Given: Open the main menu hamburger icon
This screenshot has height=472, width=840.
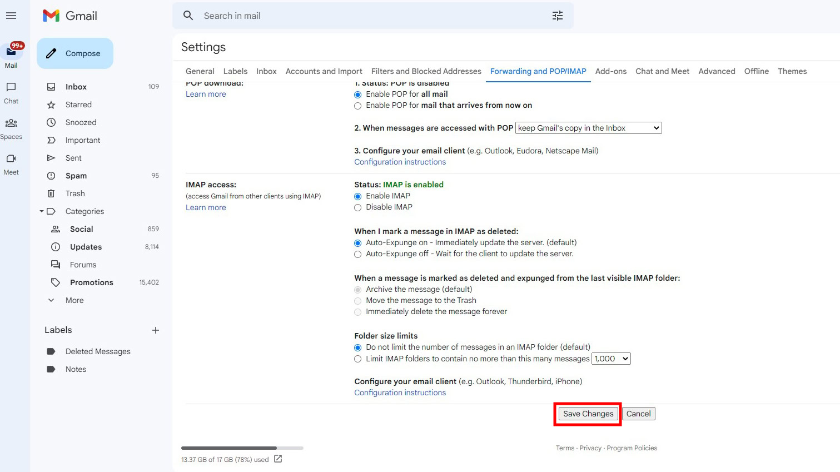Looking at the screenshot, I should point(11,16).
